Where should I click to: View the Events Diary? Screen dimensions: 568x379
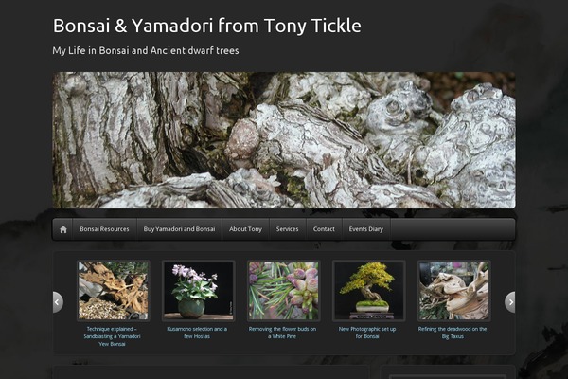tap(365, 229)
